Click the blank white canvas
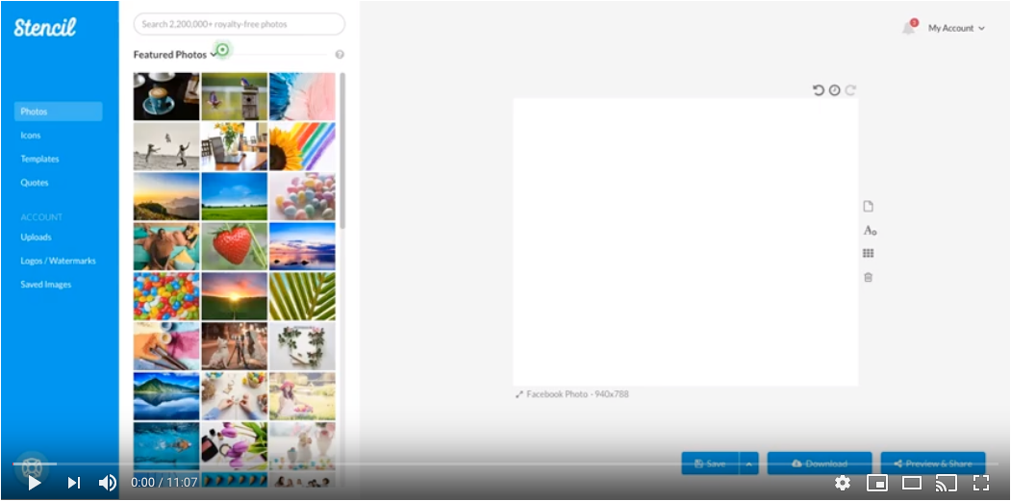Image resolution: width=1011 pixels, height=501 pixels. click(686, 242)
